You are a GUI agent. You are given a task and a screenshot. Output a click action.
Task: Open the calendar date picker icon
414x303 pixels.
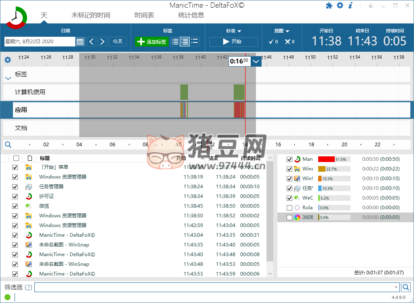click(x=80, y=42)
